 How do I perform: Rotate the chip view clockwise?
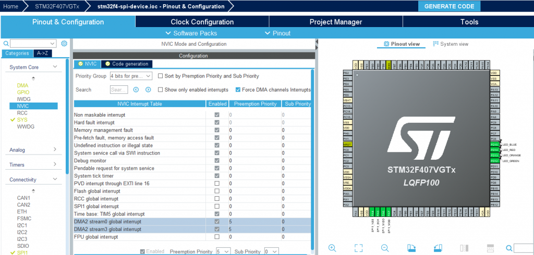411,248
